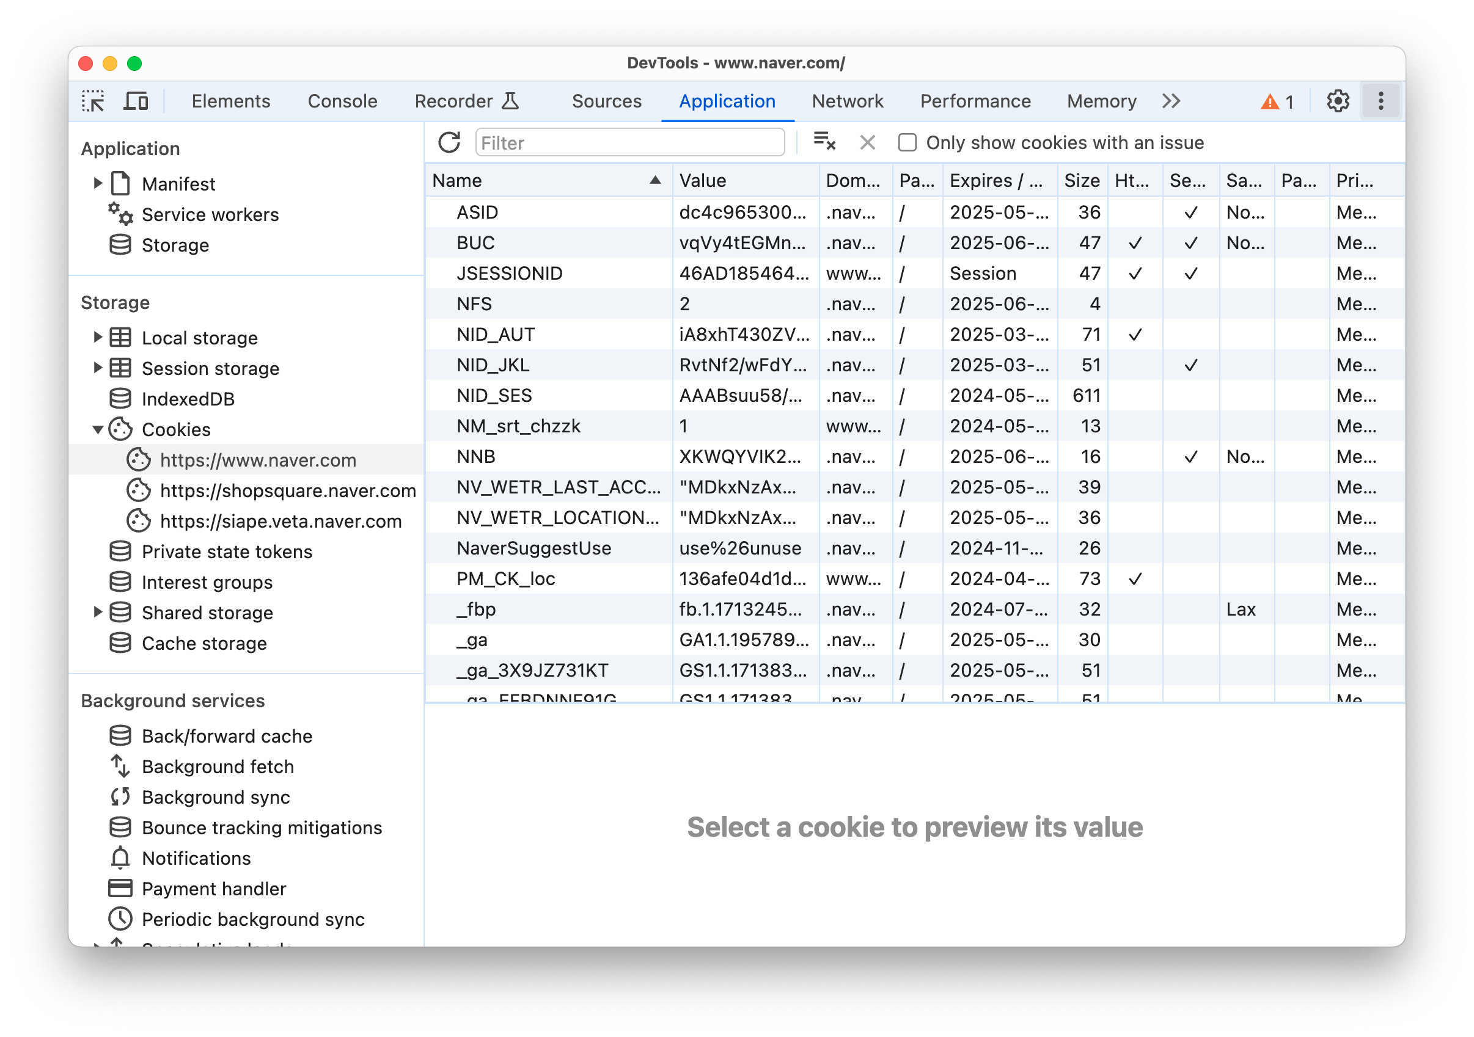The image size is (1474, 1037).
Task: Click the clear all cookies icon
Action: (824, 141)
